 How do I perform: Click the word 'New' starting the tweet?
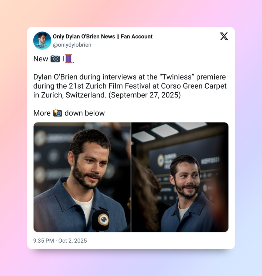40,59
